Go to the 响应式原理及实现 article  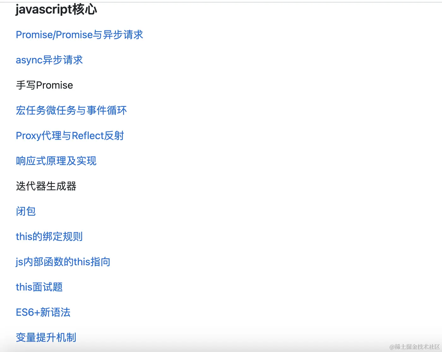[56, 161]
